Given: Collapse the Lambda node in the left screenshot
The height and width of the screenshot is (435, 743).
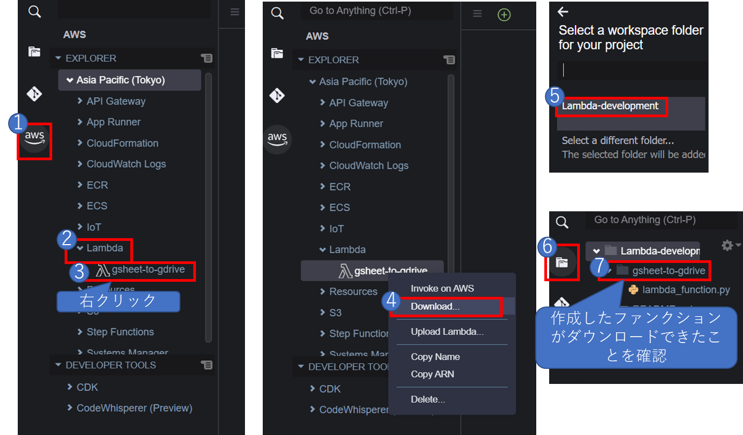Looking at the screenshot, I should 80,248.
